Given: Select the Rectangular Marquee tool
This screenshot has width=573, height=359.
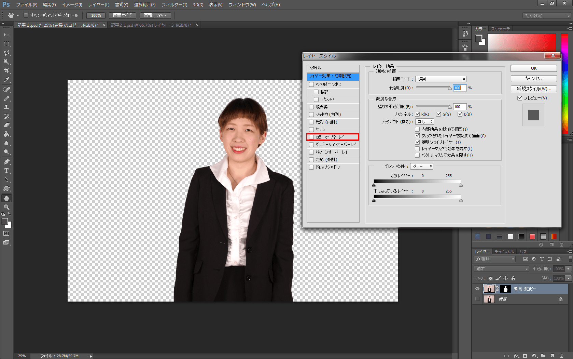Looking at the screenshot, I should click(6, 44).
